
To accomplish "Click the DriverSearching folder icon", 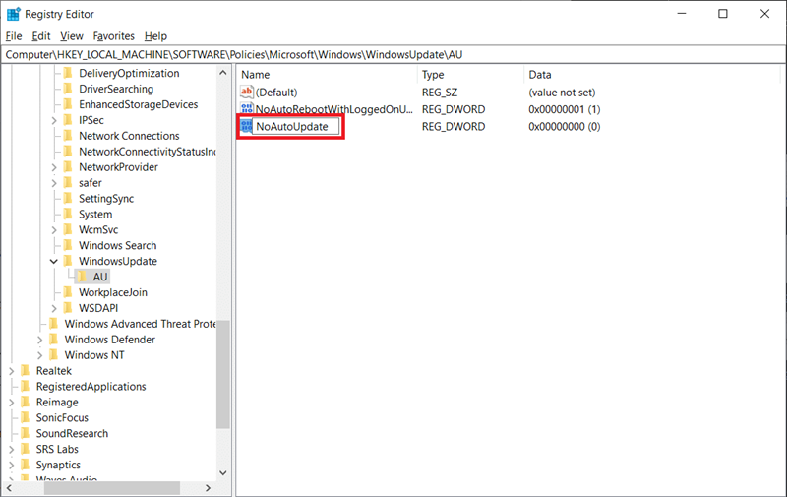I will [x=68, y=89].
